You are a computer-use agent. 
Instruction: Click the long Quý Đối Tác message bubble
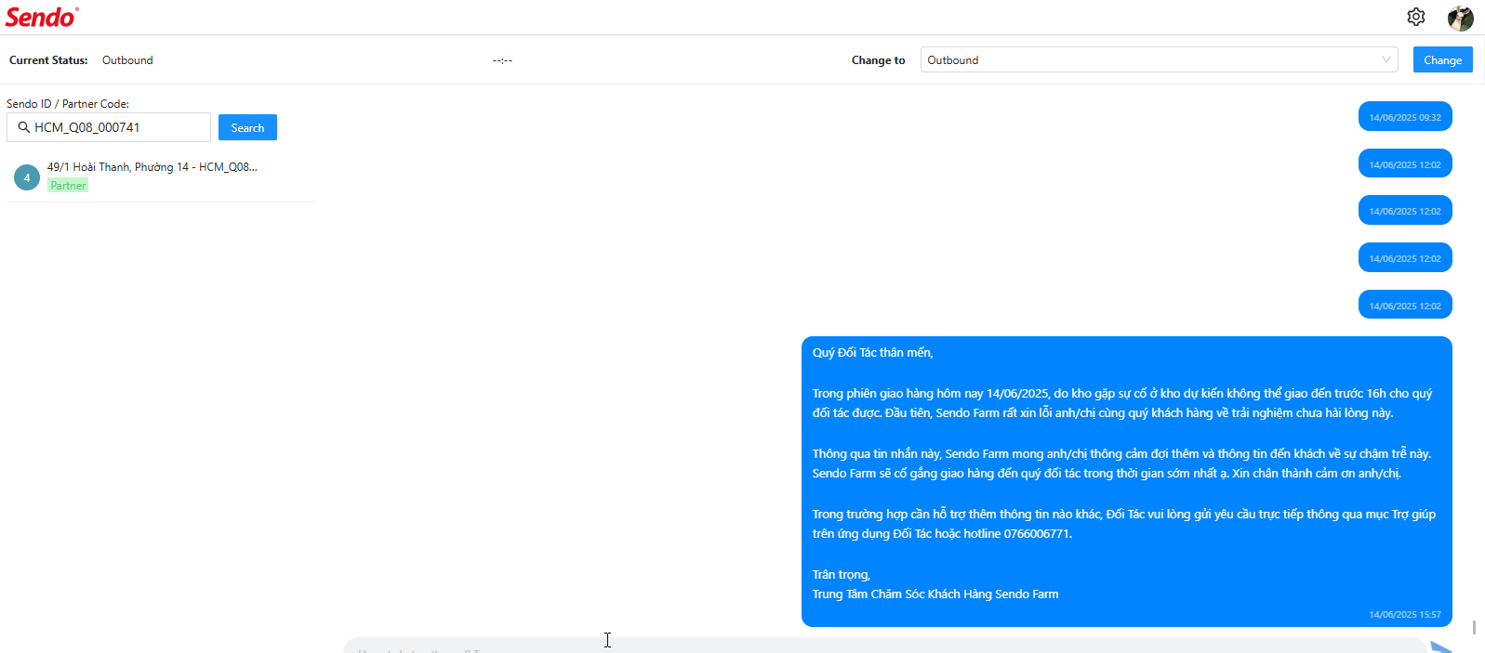click(x=1126, y=481)
